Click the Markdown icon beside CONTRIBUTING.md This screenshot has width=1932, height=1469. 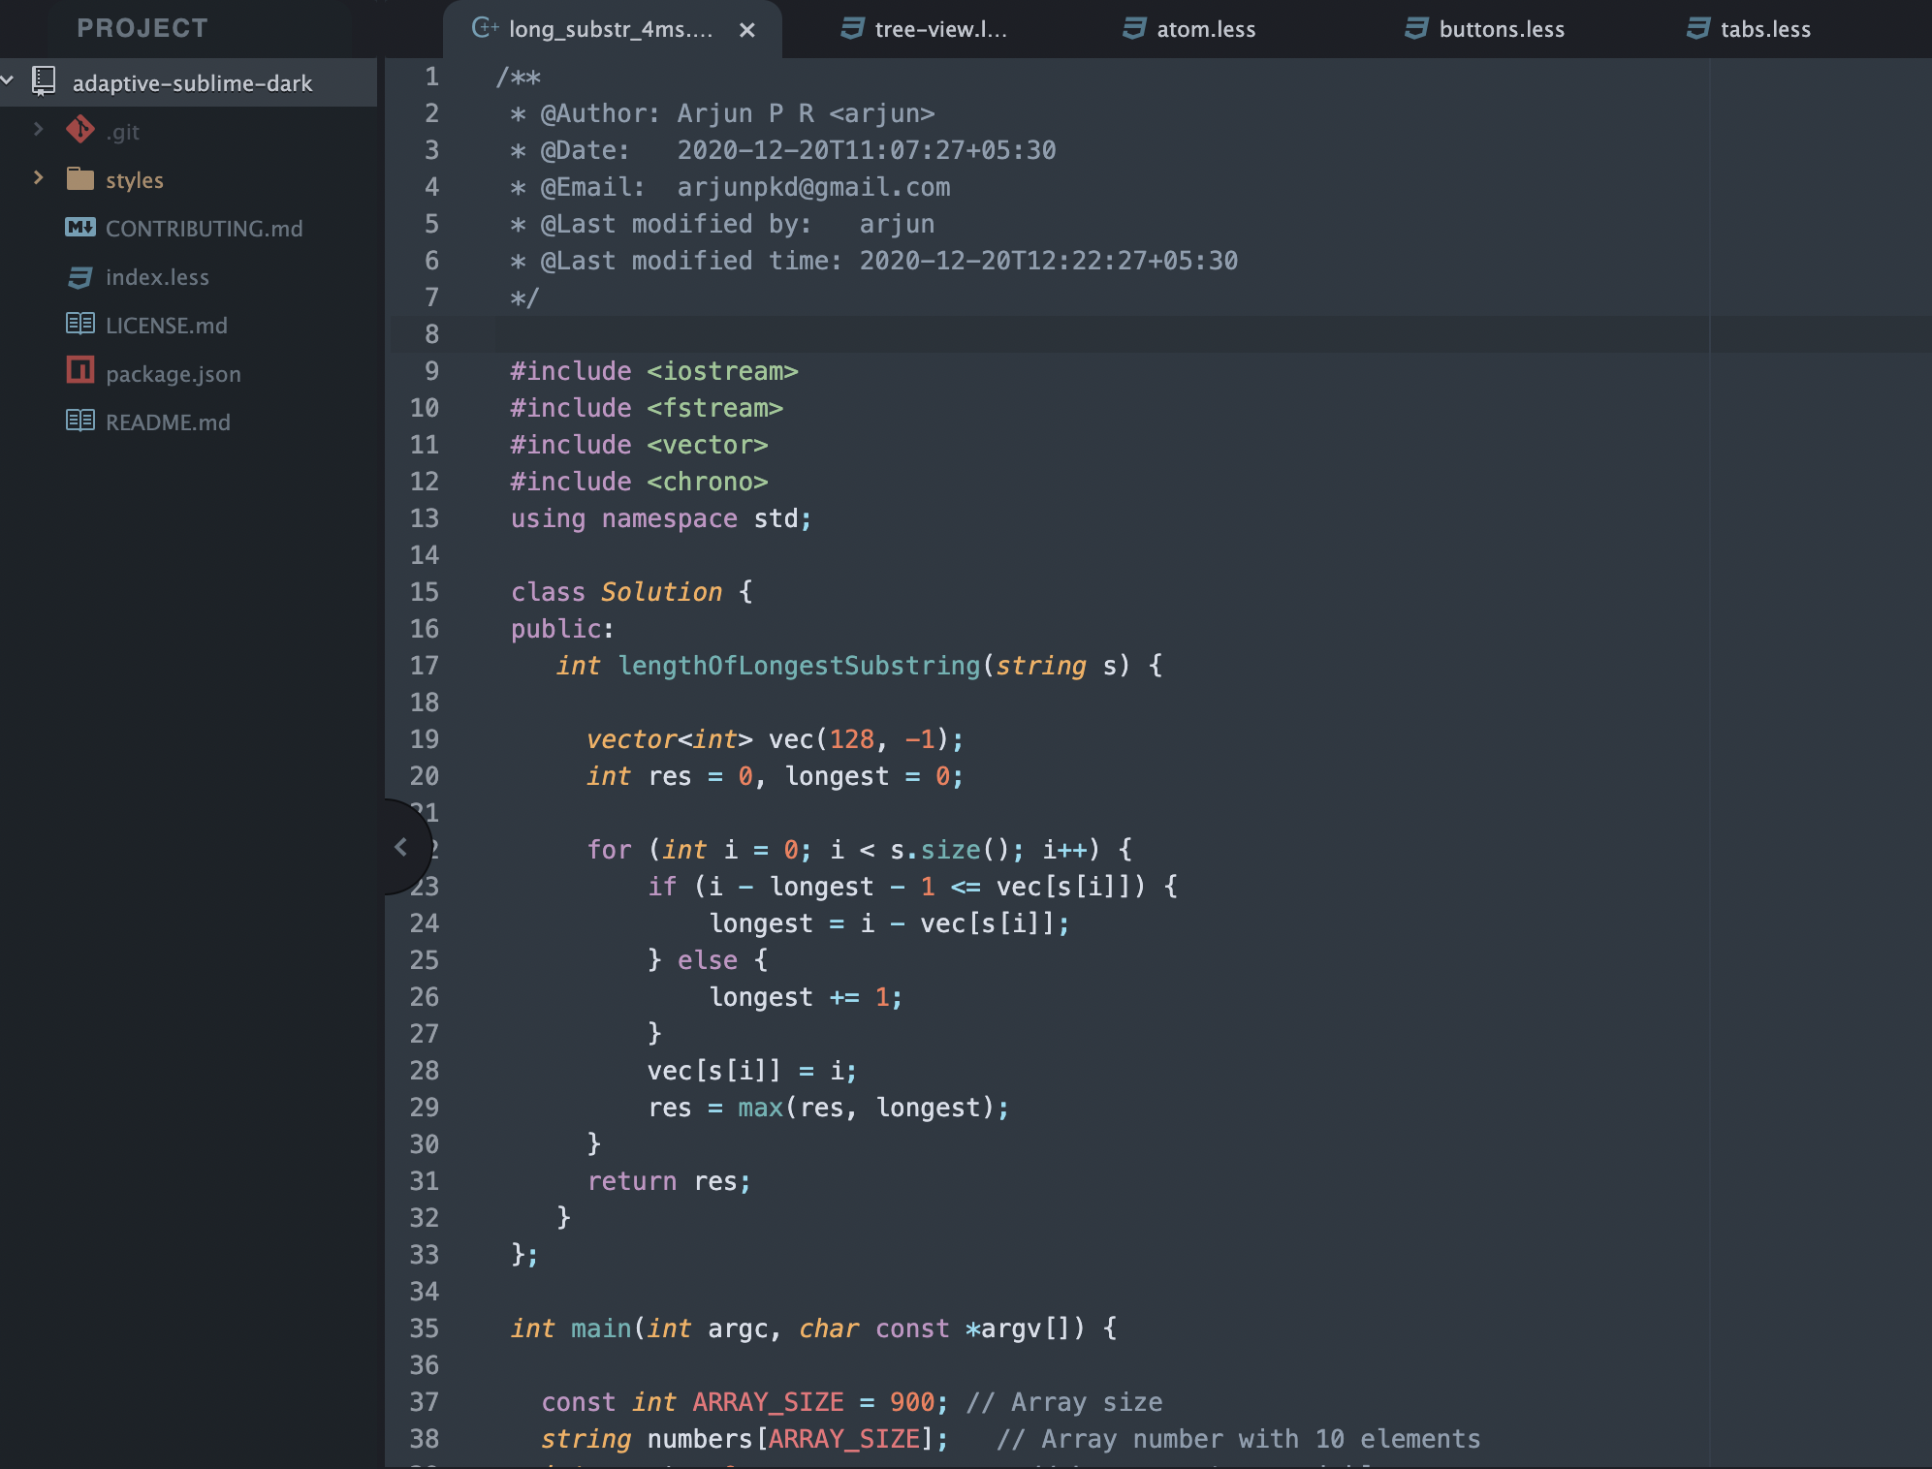coord(79,228)
